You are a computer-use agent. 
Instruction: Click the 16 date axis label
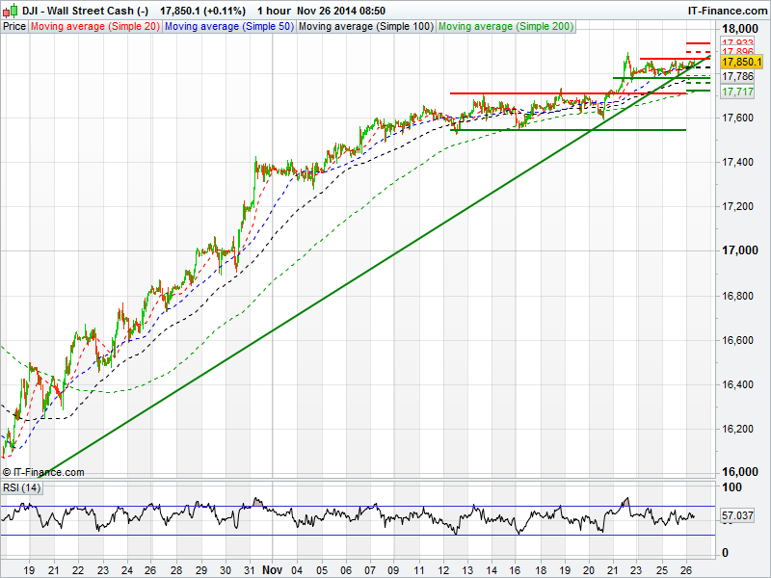515,570
